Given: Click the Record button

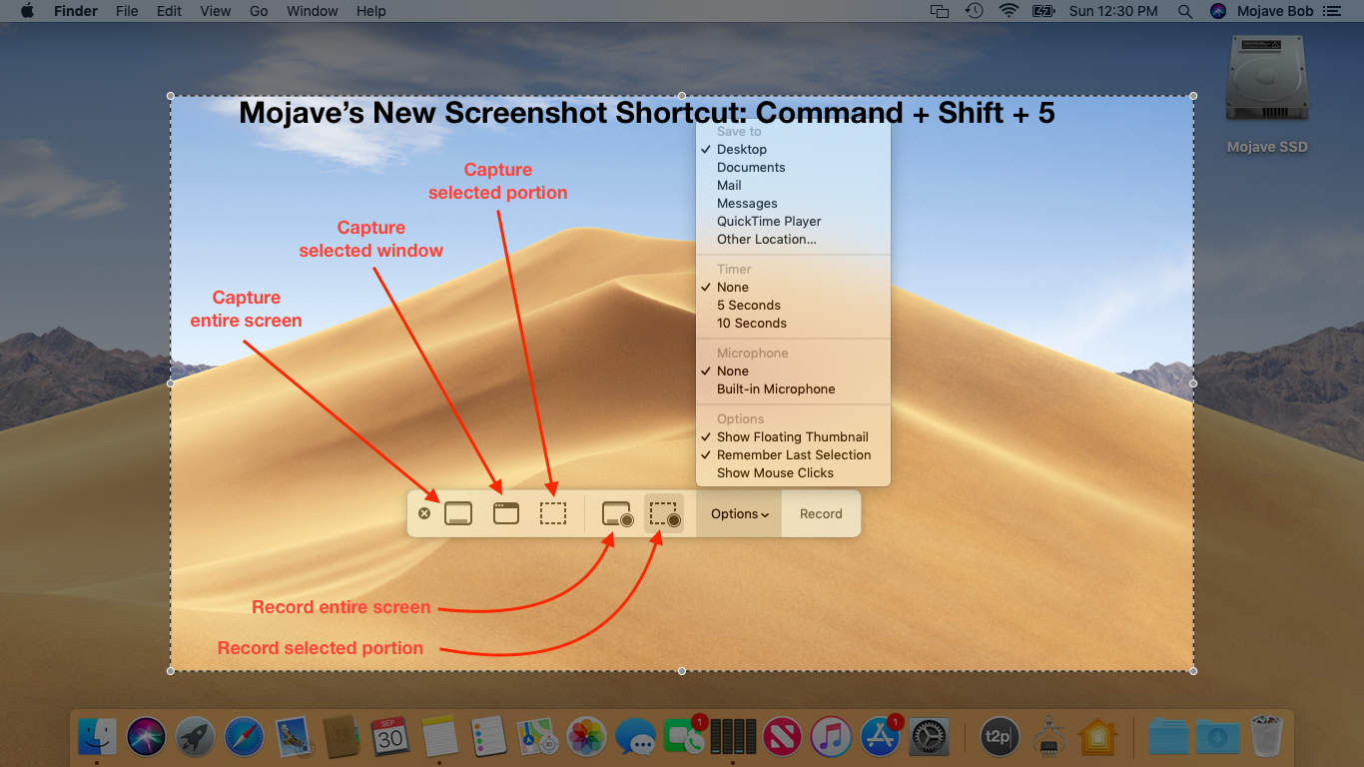Looking at the screenshot, I should 821,513.
